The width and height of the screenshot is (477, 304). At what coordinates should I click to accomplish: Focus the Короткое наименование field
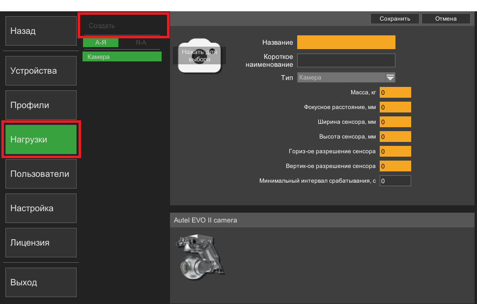click(x=346, y=60)
